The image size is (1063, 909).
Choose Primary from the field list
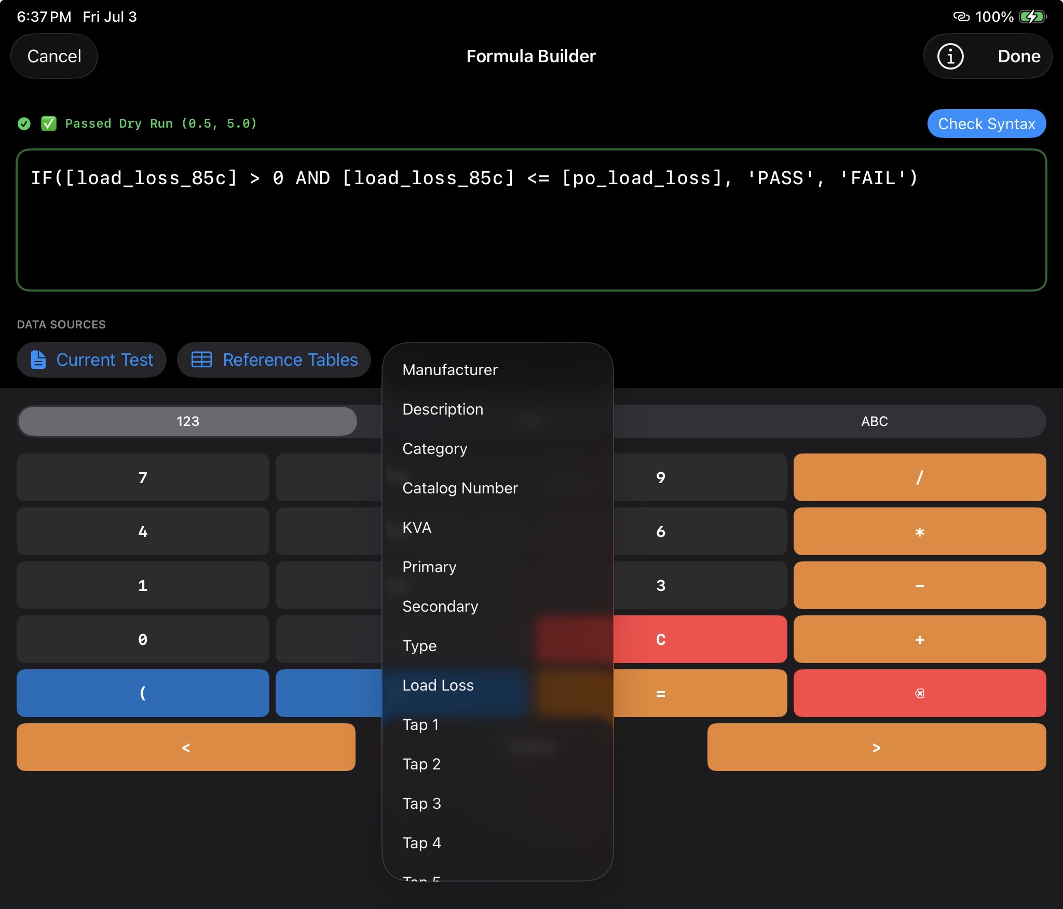pyautogui.click(x=497, y=567)
